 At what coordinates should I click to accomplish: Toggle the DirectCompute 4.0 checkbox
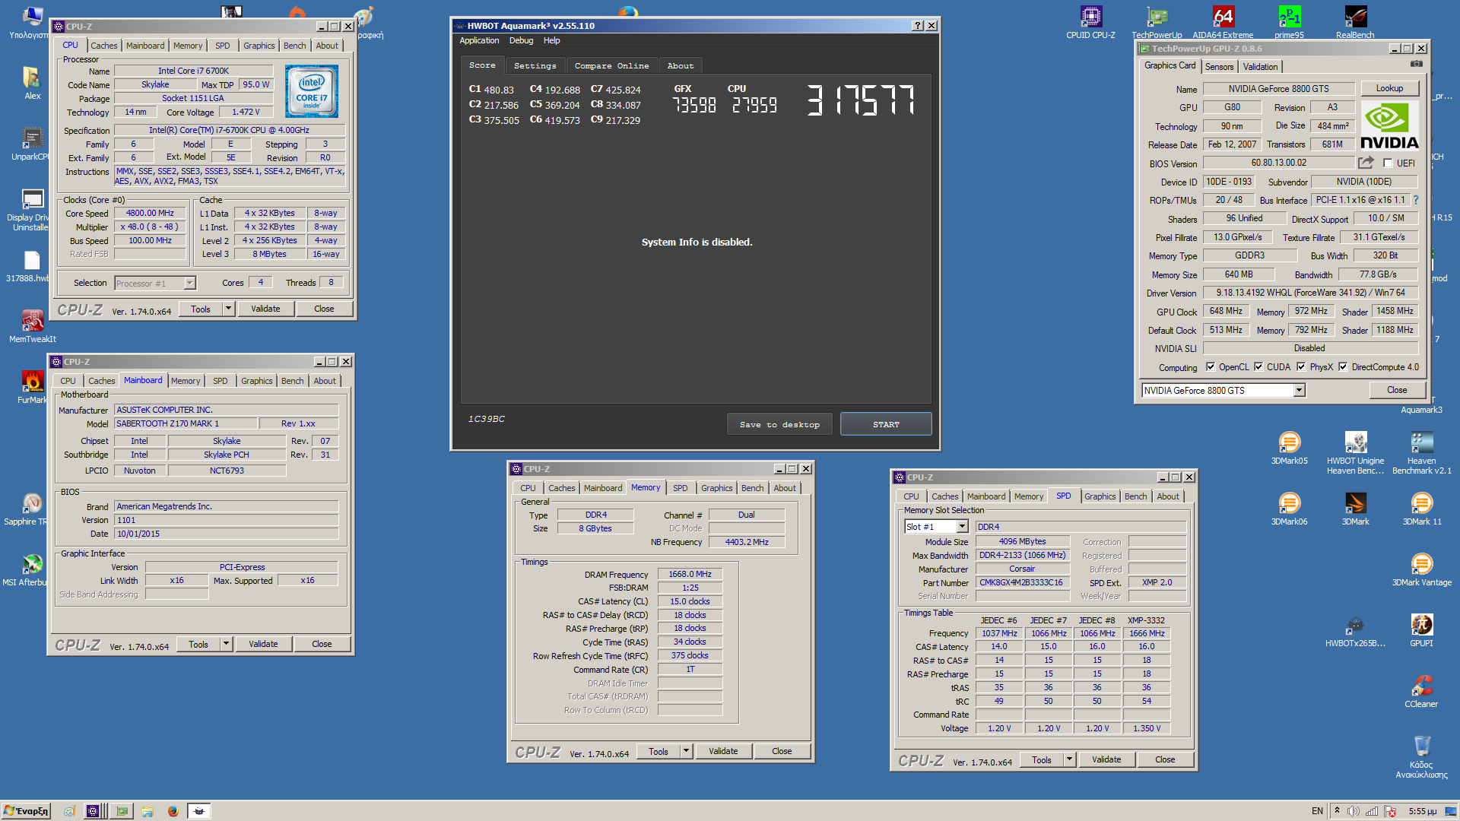tap(1343, 366)
